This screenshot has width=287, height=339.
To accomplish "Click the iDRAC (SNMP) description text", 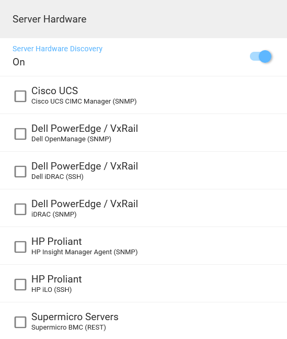I will click(54, 214).
